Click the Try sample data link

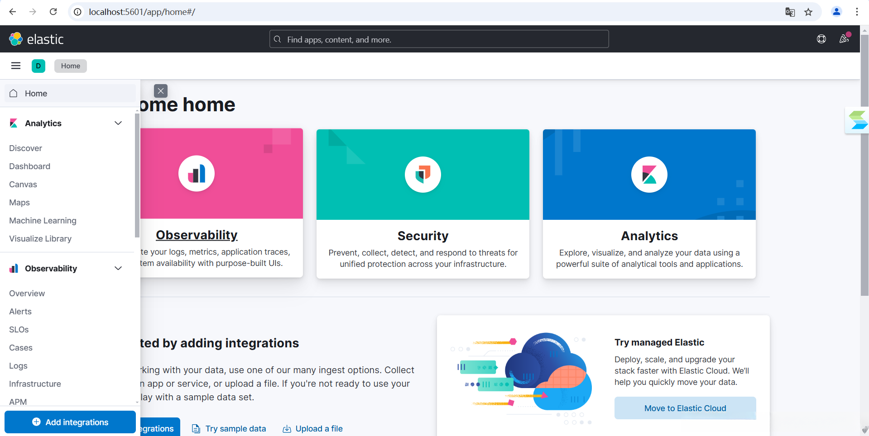(x=235, y=429)
